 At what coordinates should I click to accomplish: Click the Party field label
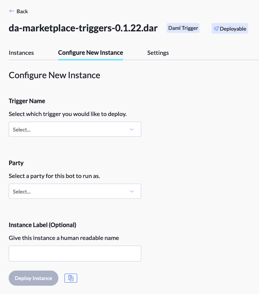pyautogui.click(x=16, y=163)
